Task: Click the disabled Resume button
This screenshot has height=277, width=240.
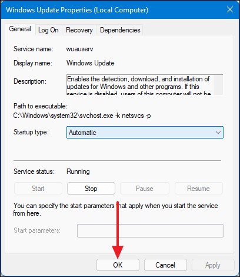Action: click(x=198, y=189)
